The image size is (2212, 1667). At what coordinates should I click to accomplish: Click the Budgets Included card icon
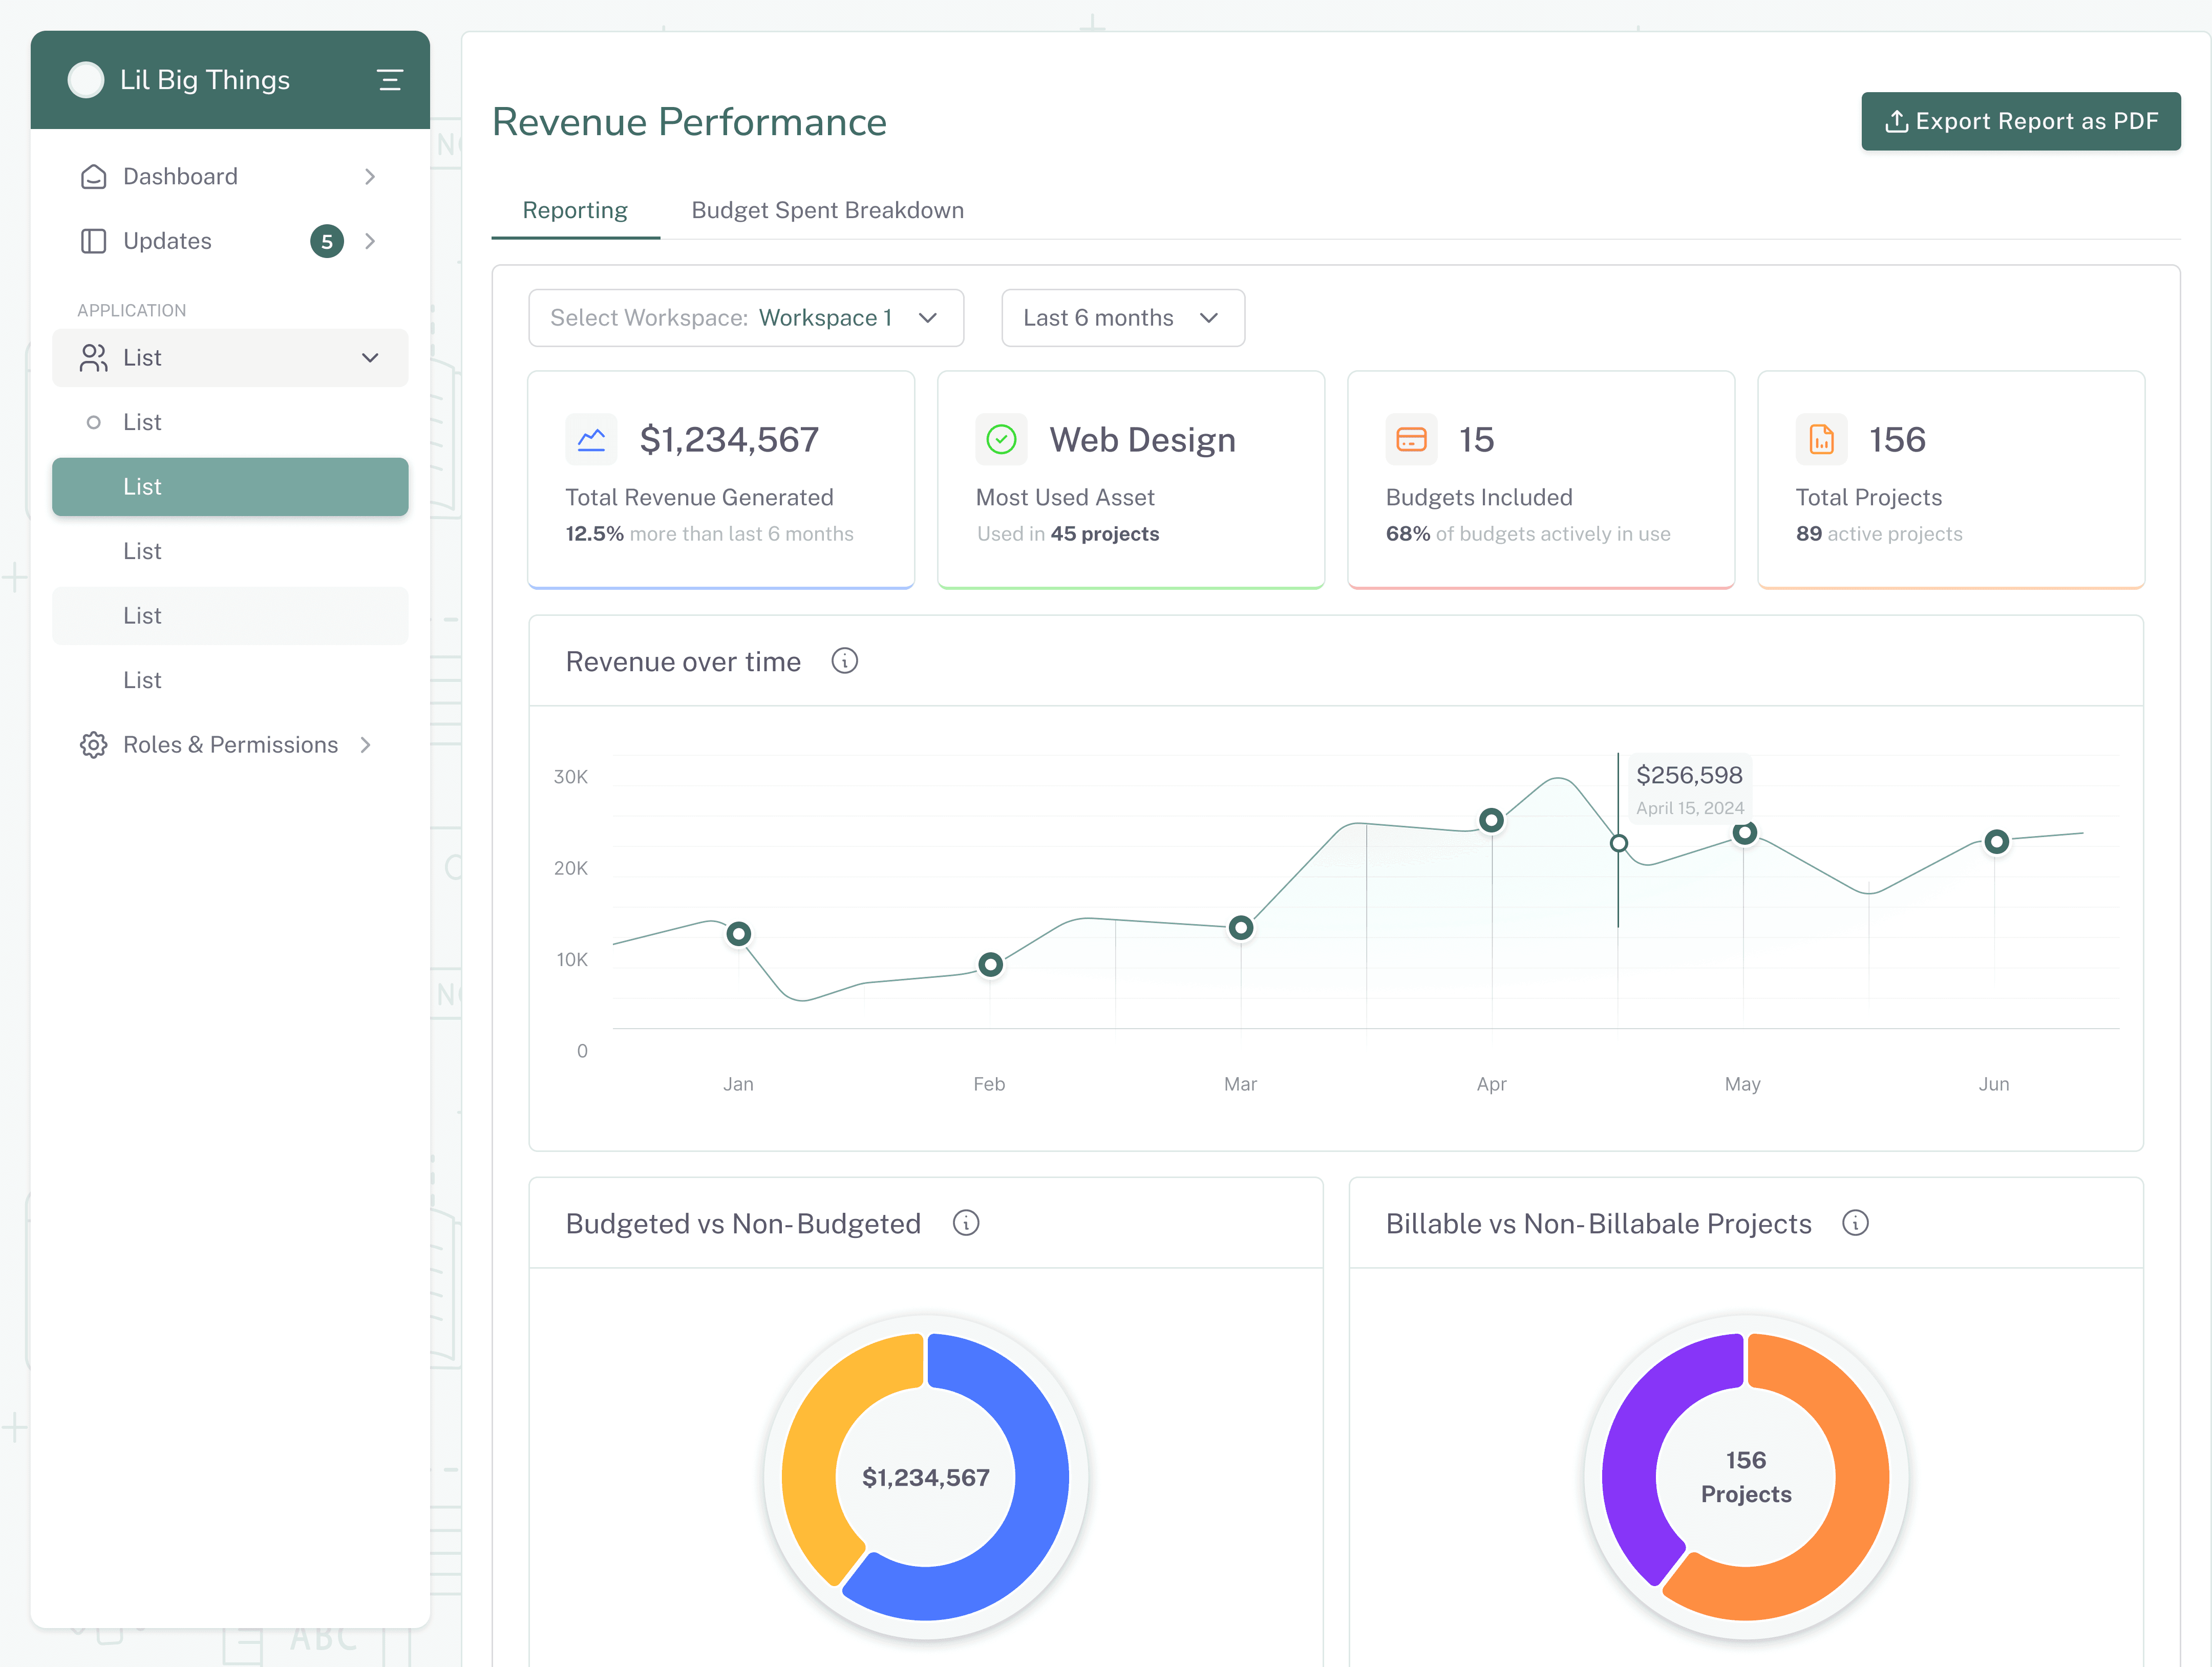[x=1411, y=439]
